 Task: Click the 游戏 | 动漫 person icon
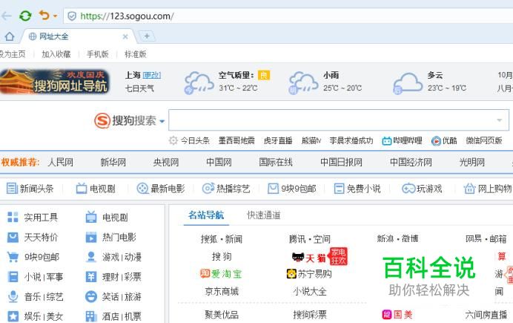point(91,257)
